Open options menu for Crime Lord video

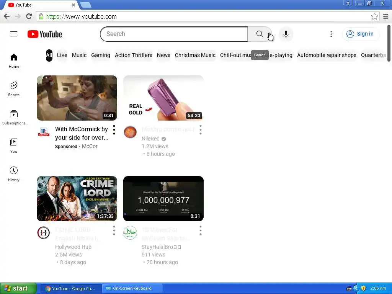click(x=114, y=230)
